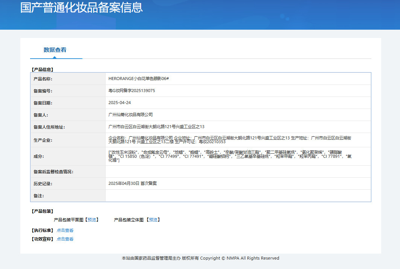400x269 pixels.
Task: Click the 【执行标准】 label
Action: (x=42, y=231)
